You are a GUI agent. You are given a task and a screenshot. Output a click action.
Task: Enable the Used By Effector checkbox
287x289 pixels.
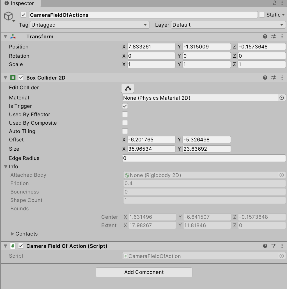point(125,115)
